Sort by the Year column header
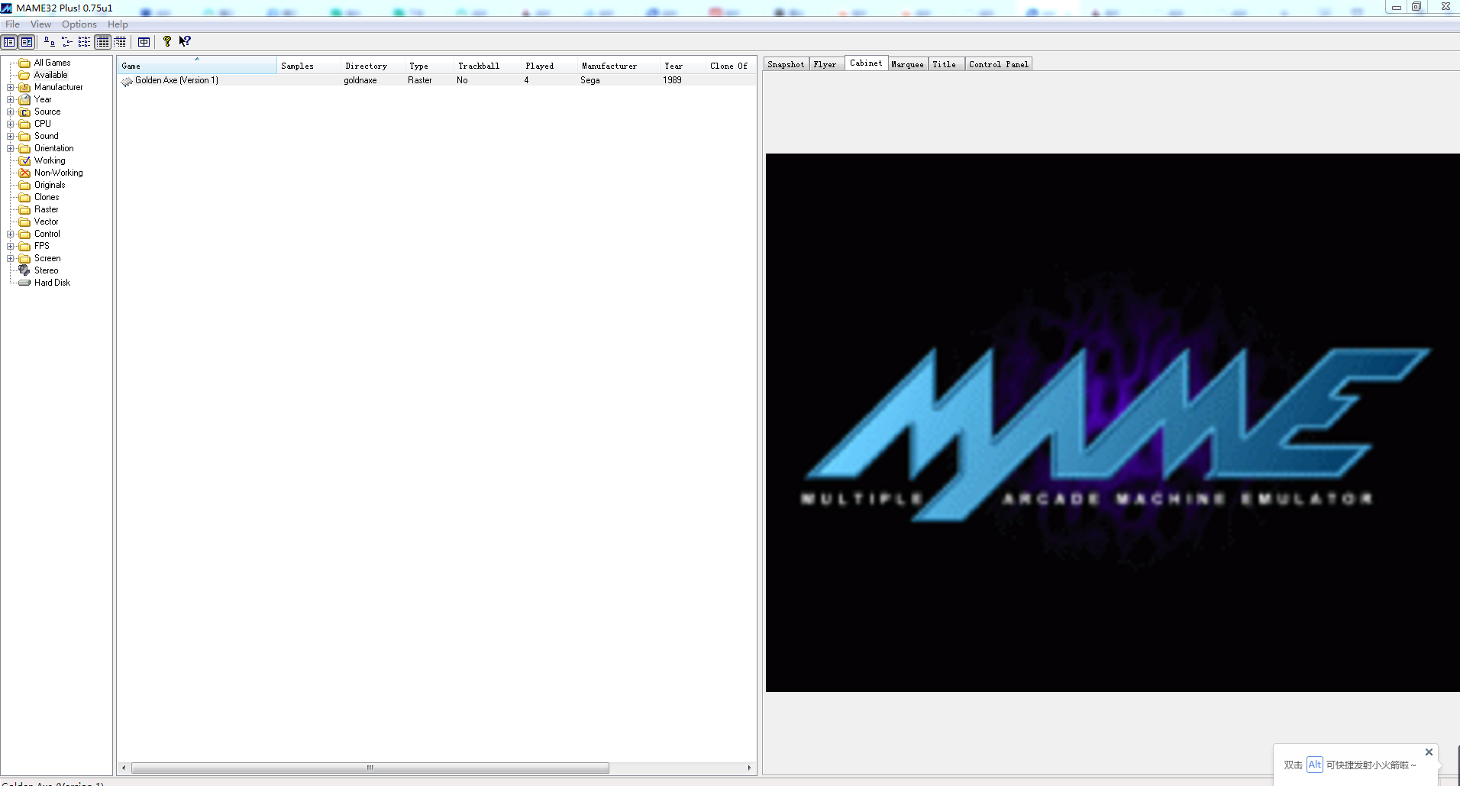The width and height of the screenshot is (1460, 786). point(683,66)
